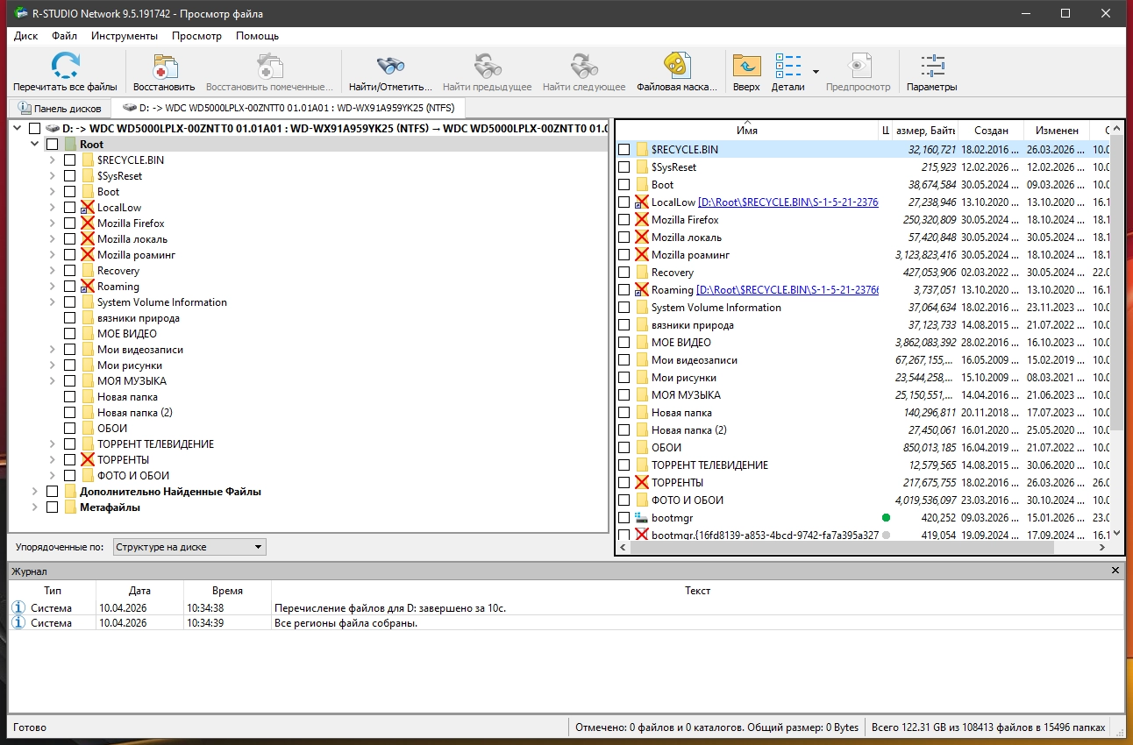The height and width of the screenshot is (745, 1133).
Task: Open the Упорядоченные по sorting dropdown
Action: tap(189, 547)
